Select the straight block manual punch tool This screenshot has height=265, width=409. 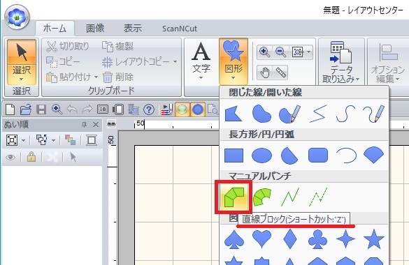click(x=234, y=197)
